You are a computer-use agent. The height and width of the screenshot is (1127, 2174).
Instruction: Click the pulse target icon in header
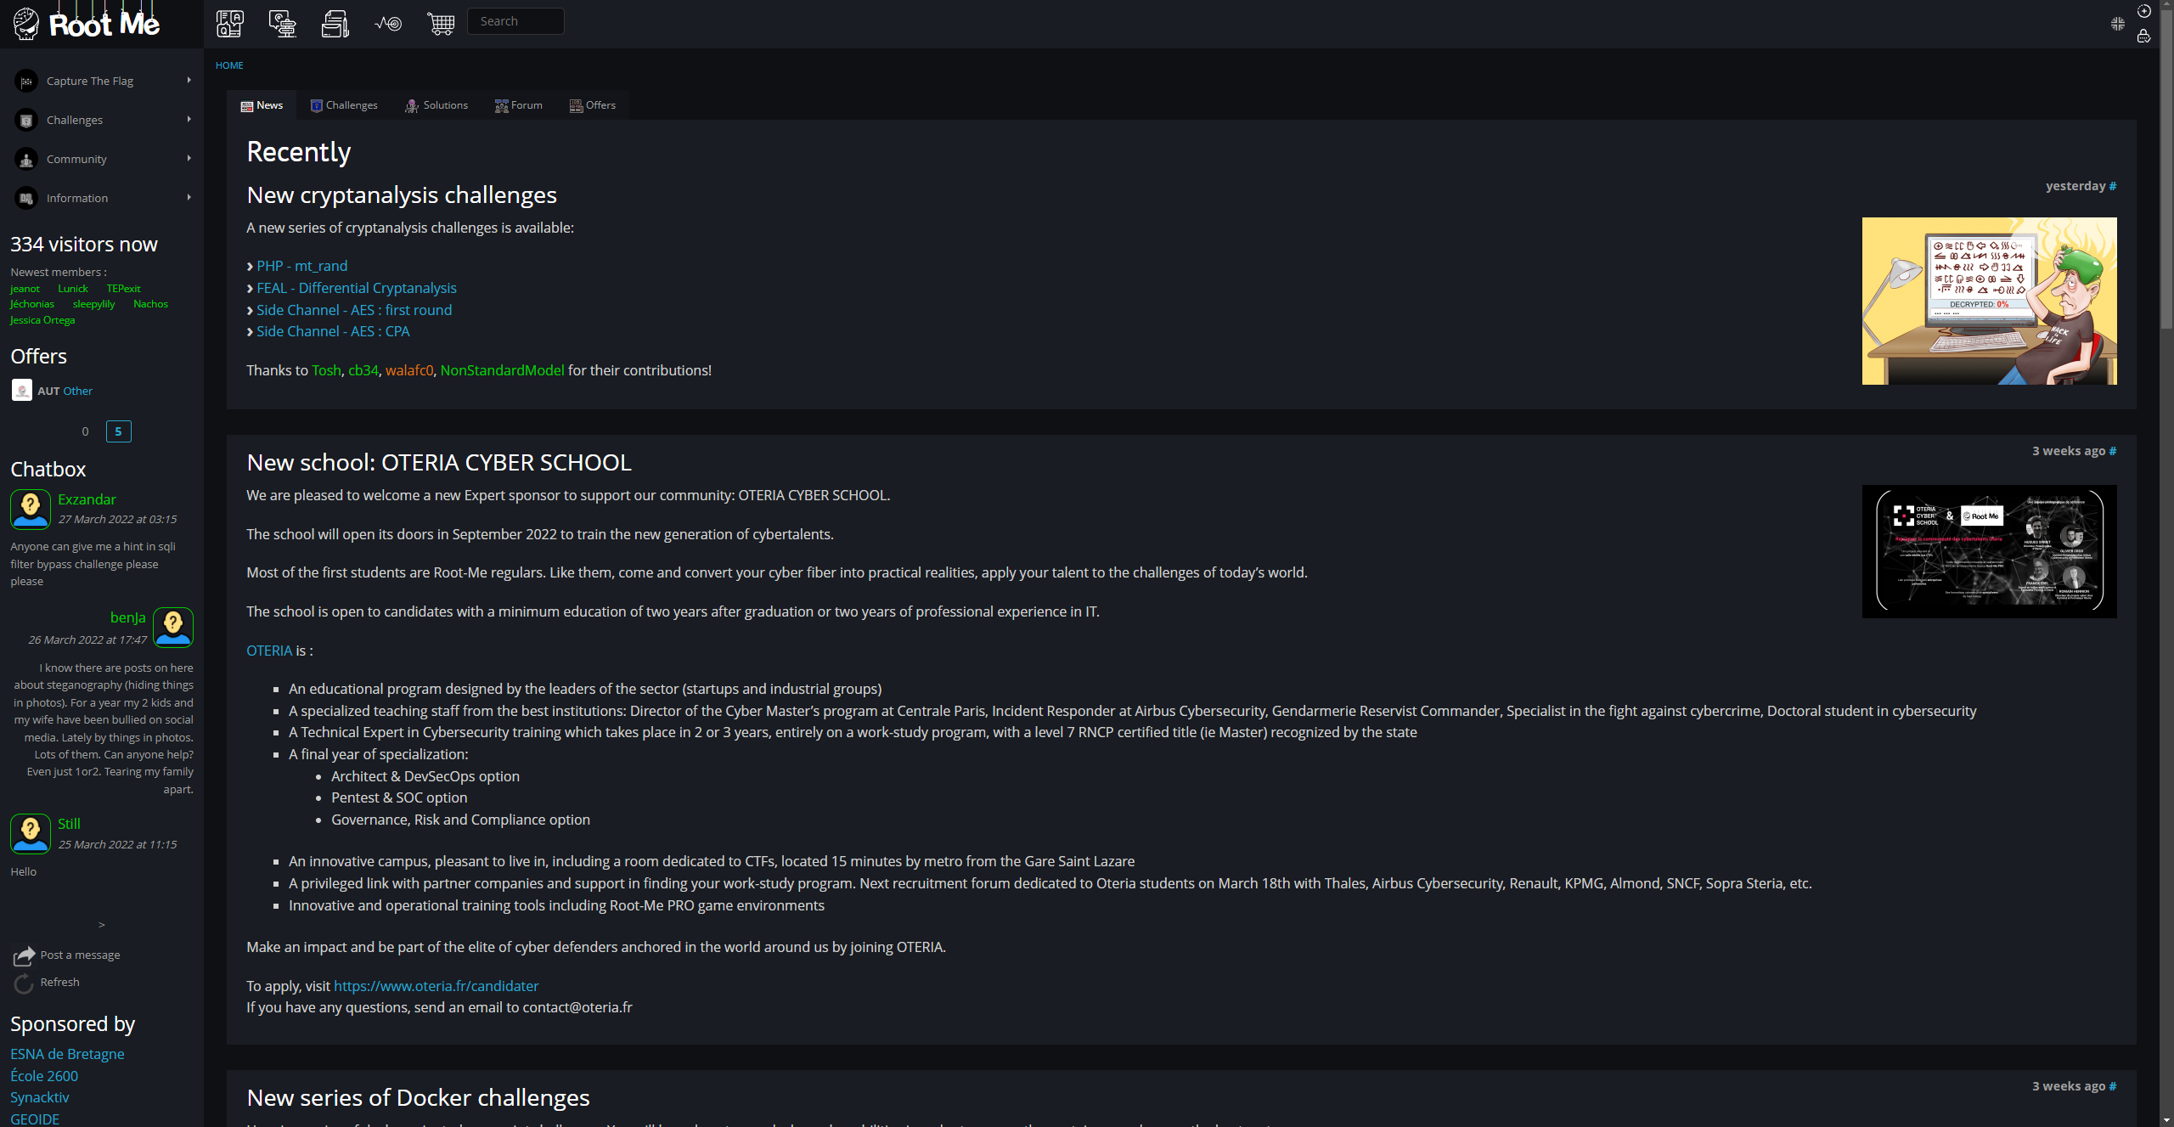click(388, 23)
